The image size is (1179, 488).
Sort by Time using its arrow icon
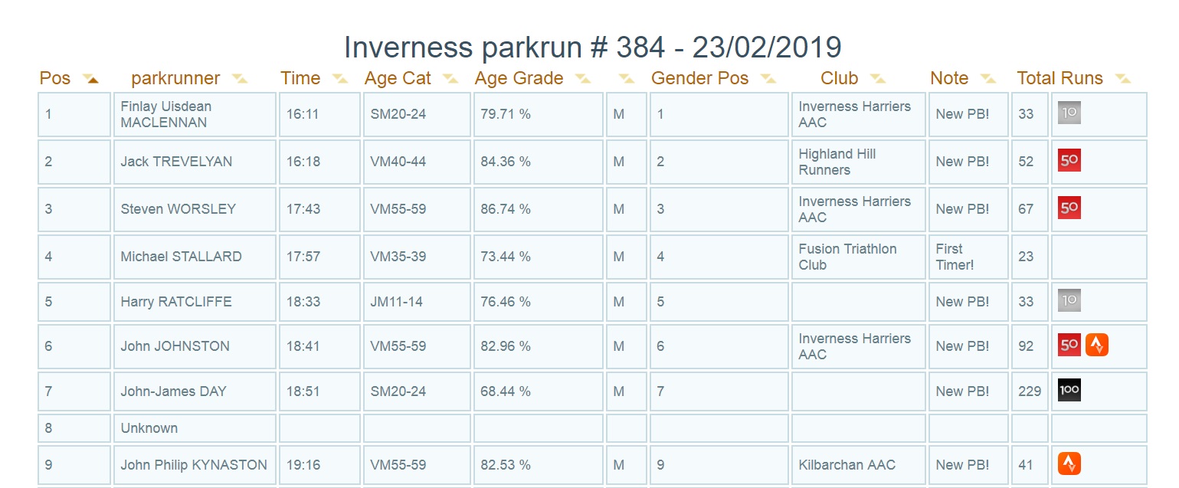339,79
